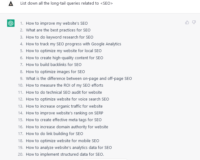Image resolution: width=200 pixels, height=160 pixels.
Task: Select 'How to optimize images for SEO'
Action: [55, 72]
